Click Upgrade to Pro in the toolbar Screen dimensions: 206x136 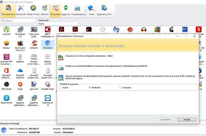tap(104, 11)
